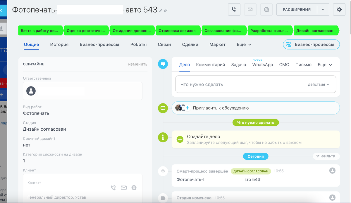Expand the Еще menu in main tabs
351x203 pixels.
pyautogui.click(x=244, y=45)
